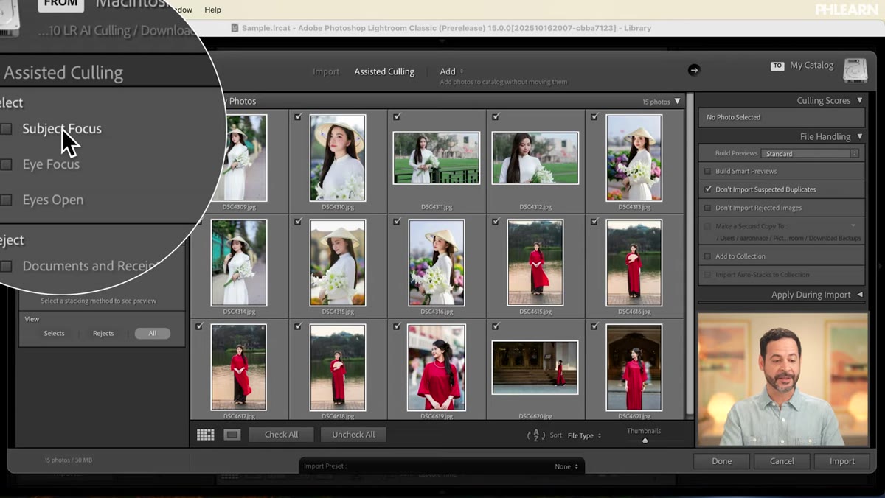This screenshot has width=885, height=498.
Task: Switch to loupe view icon
Action: (232, 435)
